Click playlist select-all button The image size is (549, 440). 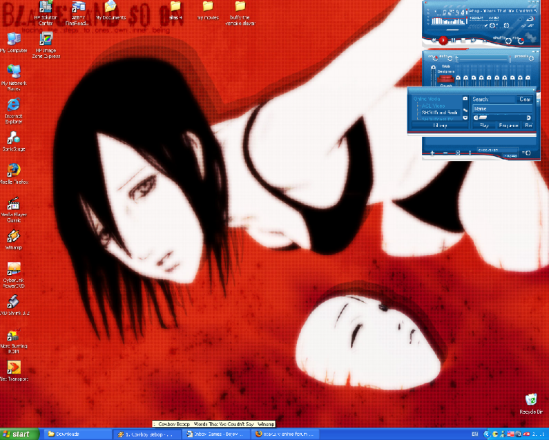tap(458, 153)
